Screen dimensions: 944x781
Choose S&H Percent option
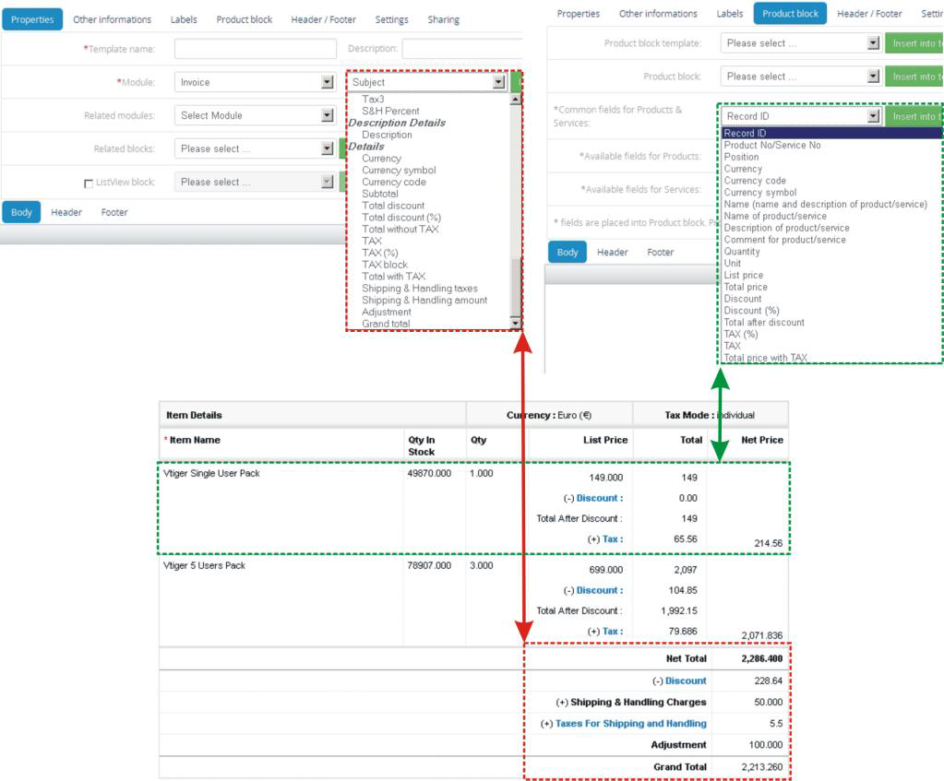(390, 111)
